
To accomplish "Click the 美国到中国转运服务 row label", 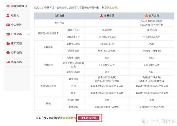I will [x=48, y=33].
